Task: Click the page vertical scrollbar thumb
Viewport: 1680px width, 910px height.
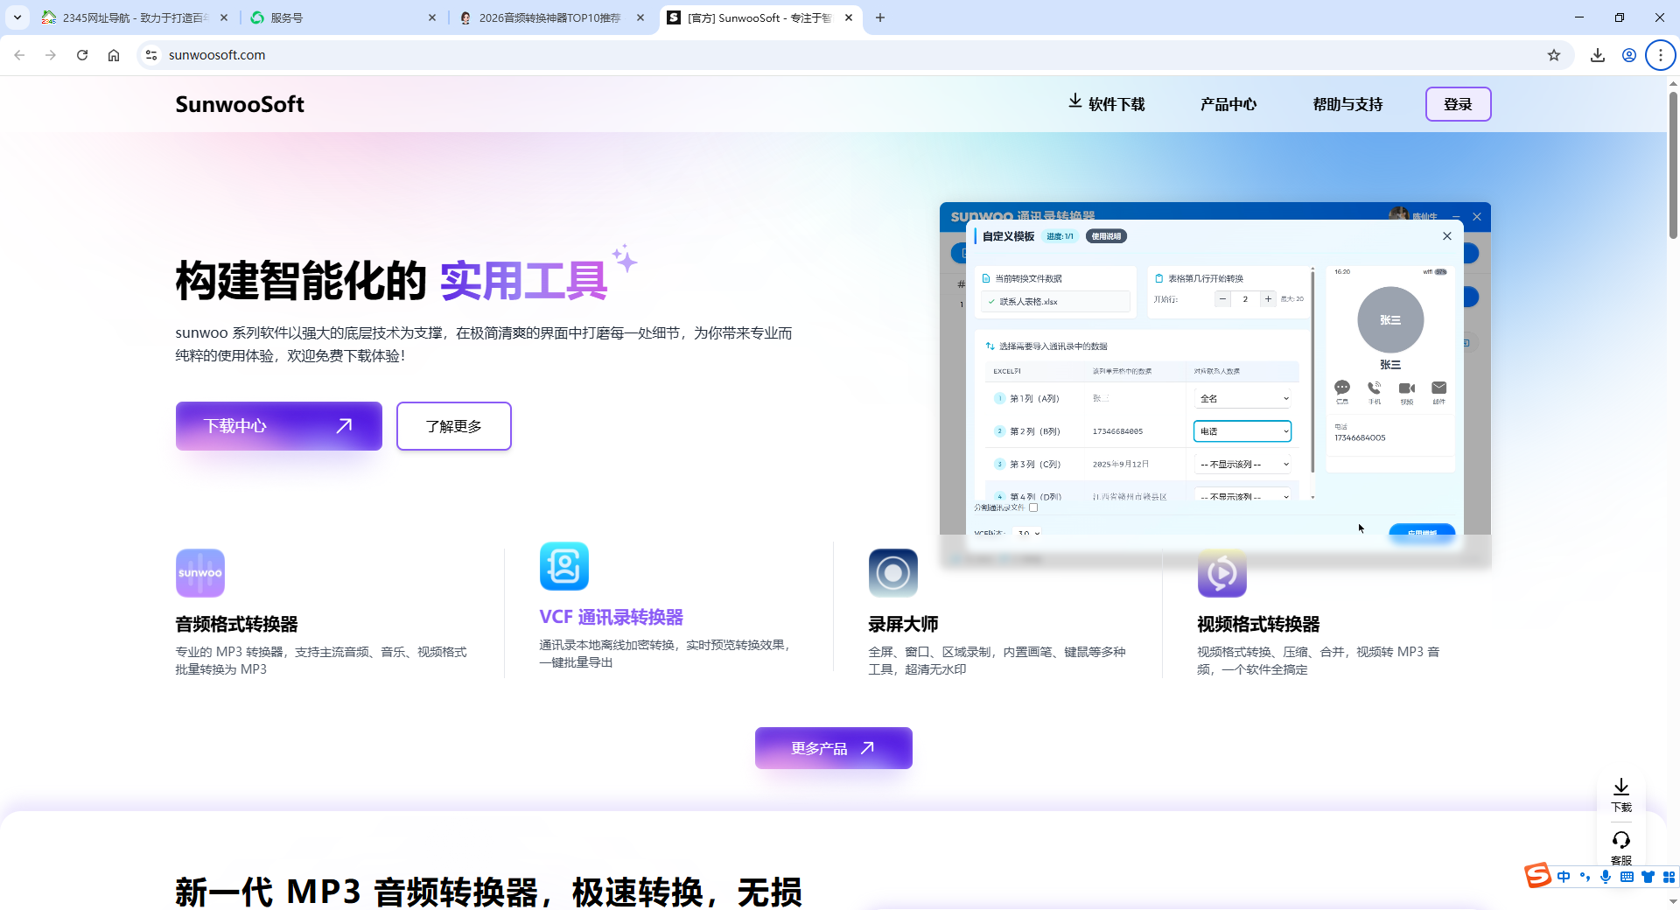Action: click(x=1673, y=164)
